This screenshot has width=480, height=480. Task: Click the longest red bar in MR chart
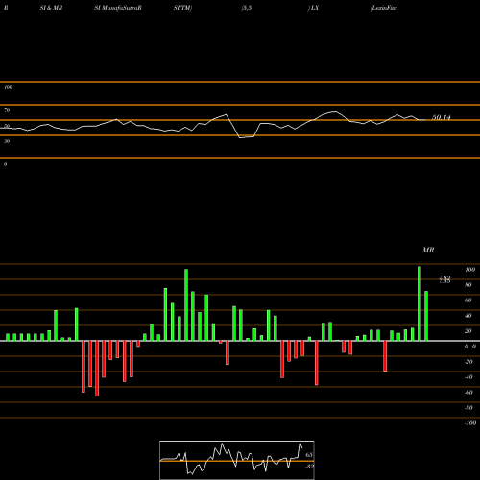97,369
